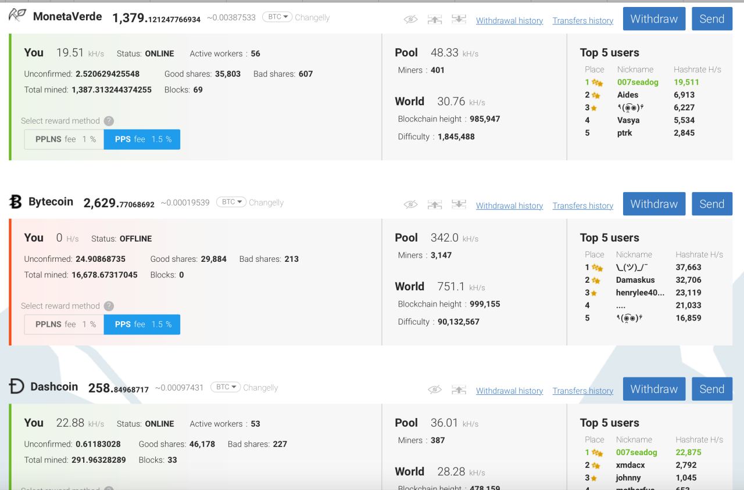
Task: Withdraw Dashcoin balance
Action: click(x=654, y=389)
